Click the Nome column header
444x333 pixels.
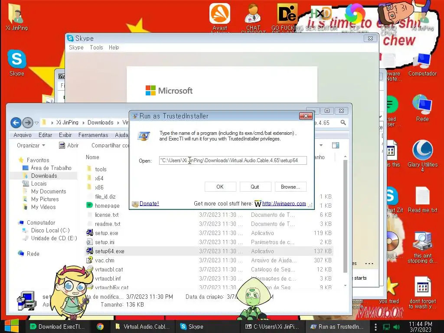point(93,157)
